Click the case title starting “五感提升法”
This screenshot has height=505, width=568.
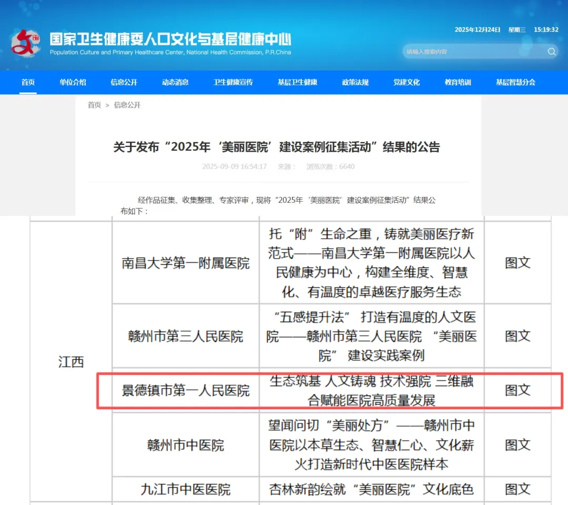tap(372, 336)
